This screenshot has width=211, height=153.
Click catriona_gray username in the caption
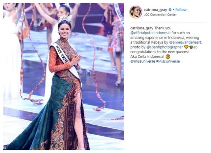click(142, 28)
